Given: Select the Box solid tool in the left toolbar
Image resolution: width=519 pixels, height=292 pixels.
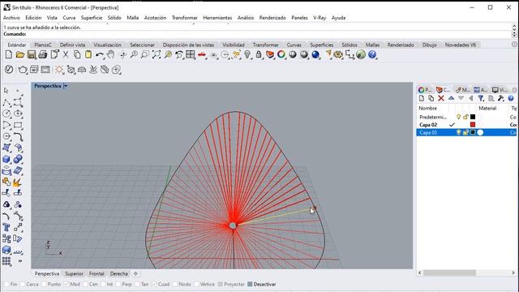Looking at the screenshot, I should (x=6, y=159).
